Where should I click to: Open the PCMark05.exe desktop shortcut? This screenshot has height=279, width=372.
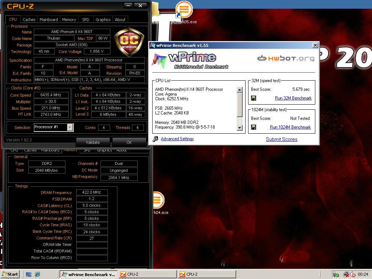184,12
